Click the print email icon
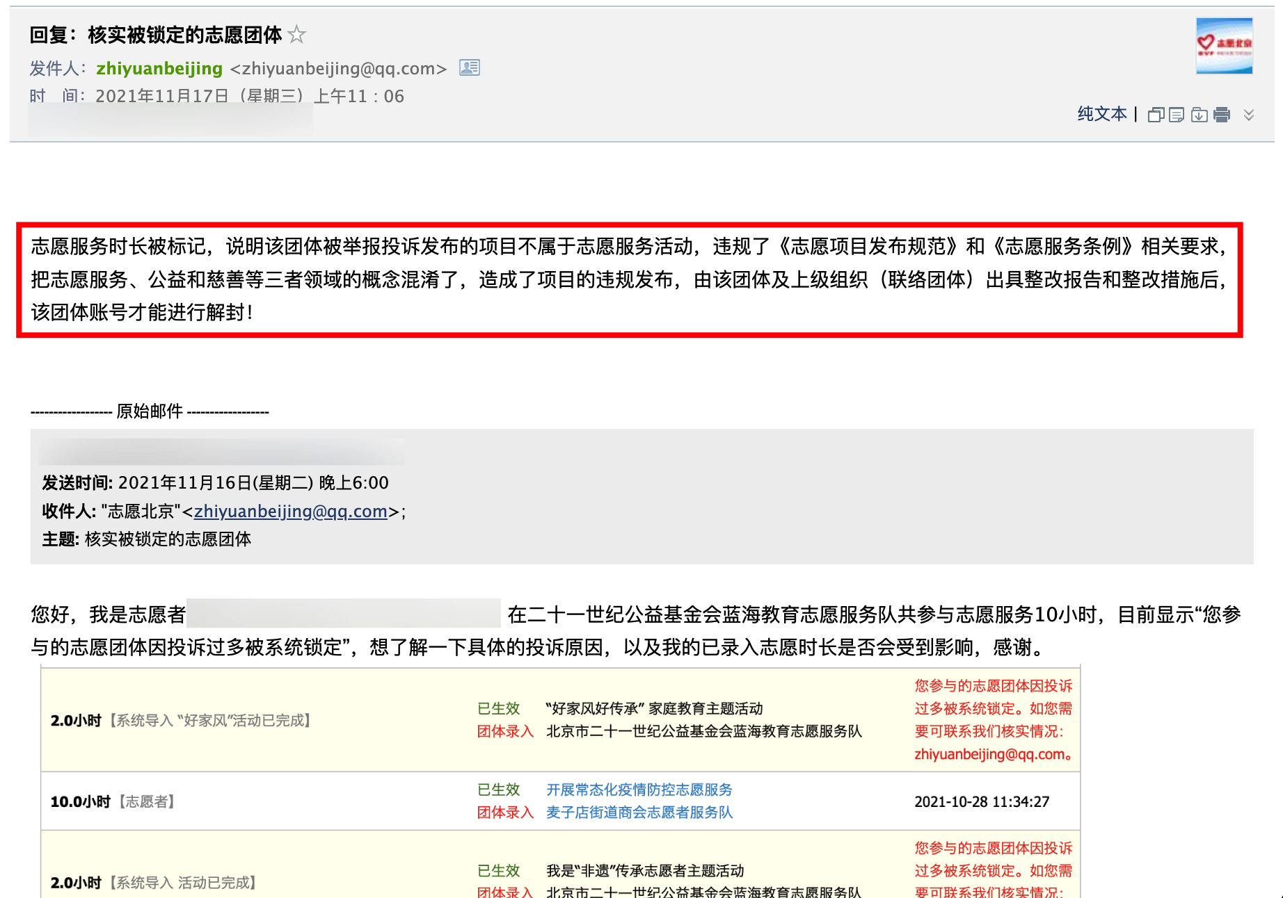Viewport: 1283px width, 898px height. [x=1222, y=115]
